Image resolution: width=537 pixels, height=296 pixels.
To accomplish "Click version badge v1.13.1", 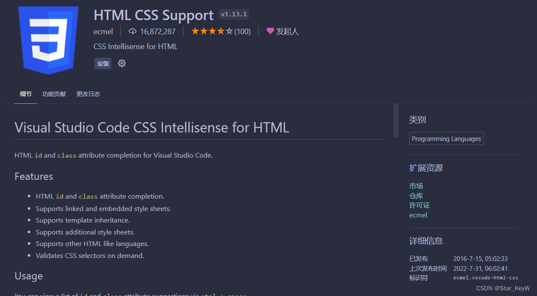I will 234,15.
